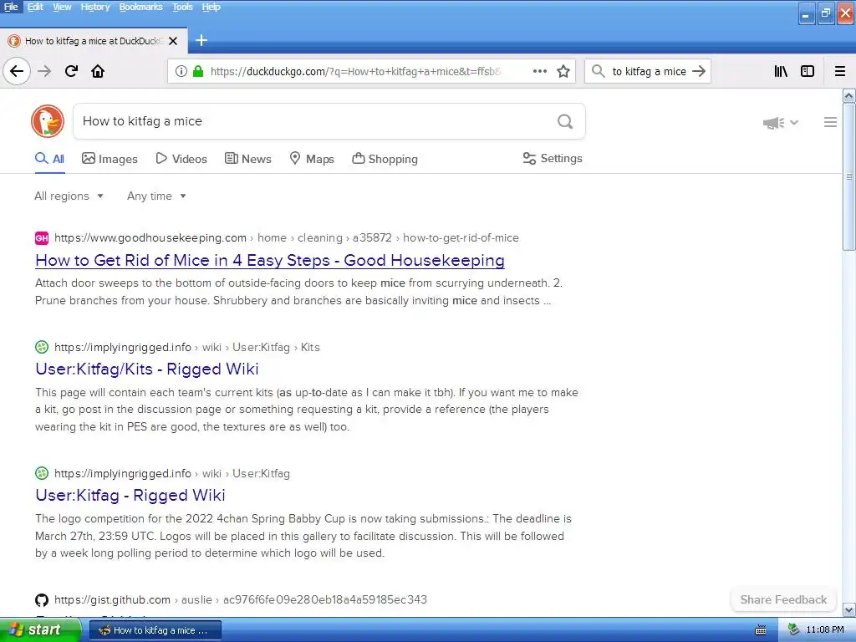This screenshot has height=642, width=856.
Task: Expand the Any time filter
Action: (x=156, y=196)
